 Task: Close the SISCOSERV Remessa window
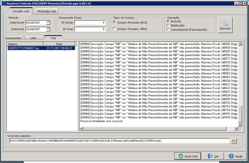[x=245, y=3]
